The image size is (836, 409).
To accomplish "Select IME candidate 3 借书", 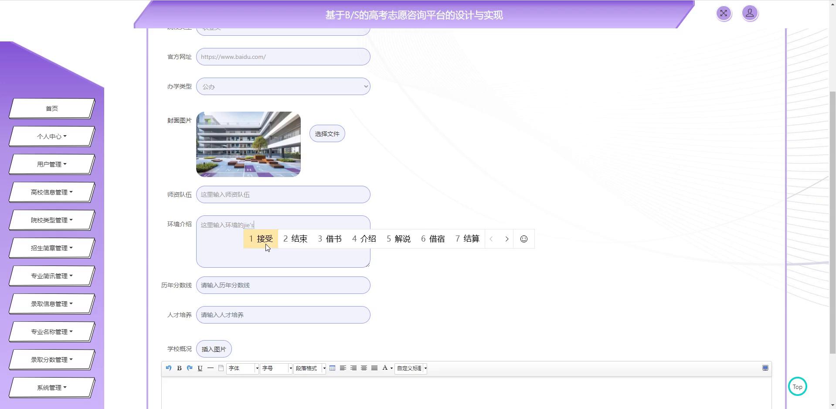I will pos(330,239).
